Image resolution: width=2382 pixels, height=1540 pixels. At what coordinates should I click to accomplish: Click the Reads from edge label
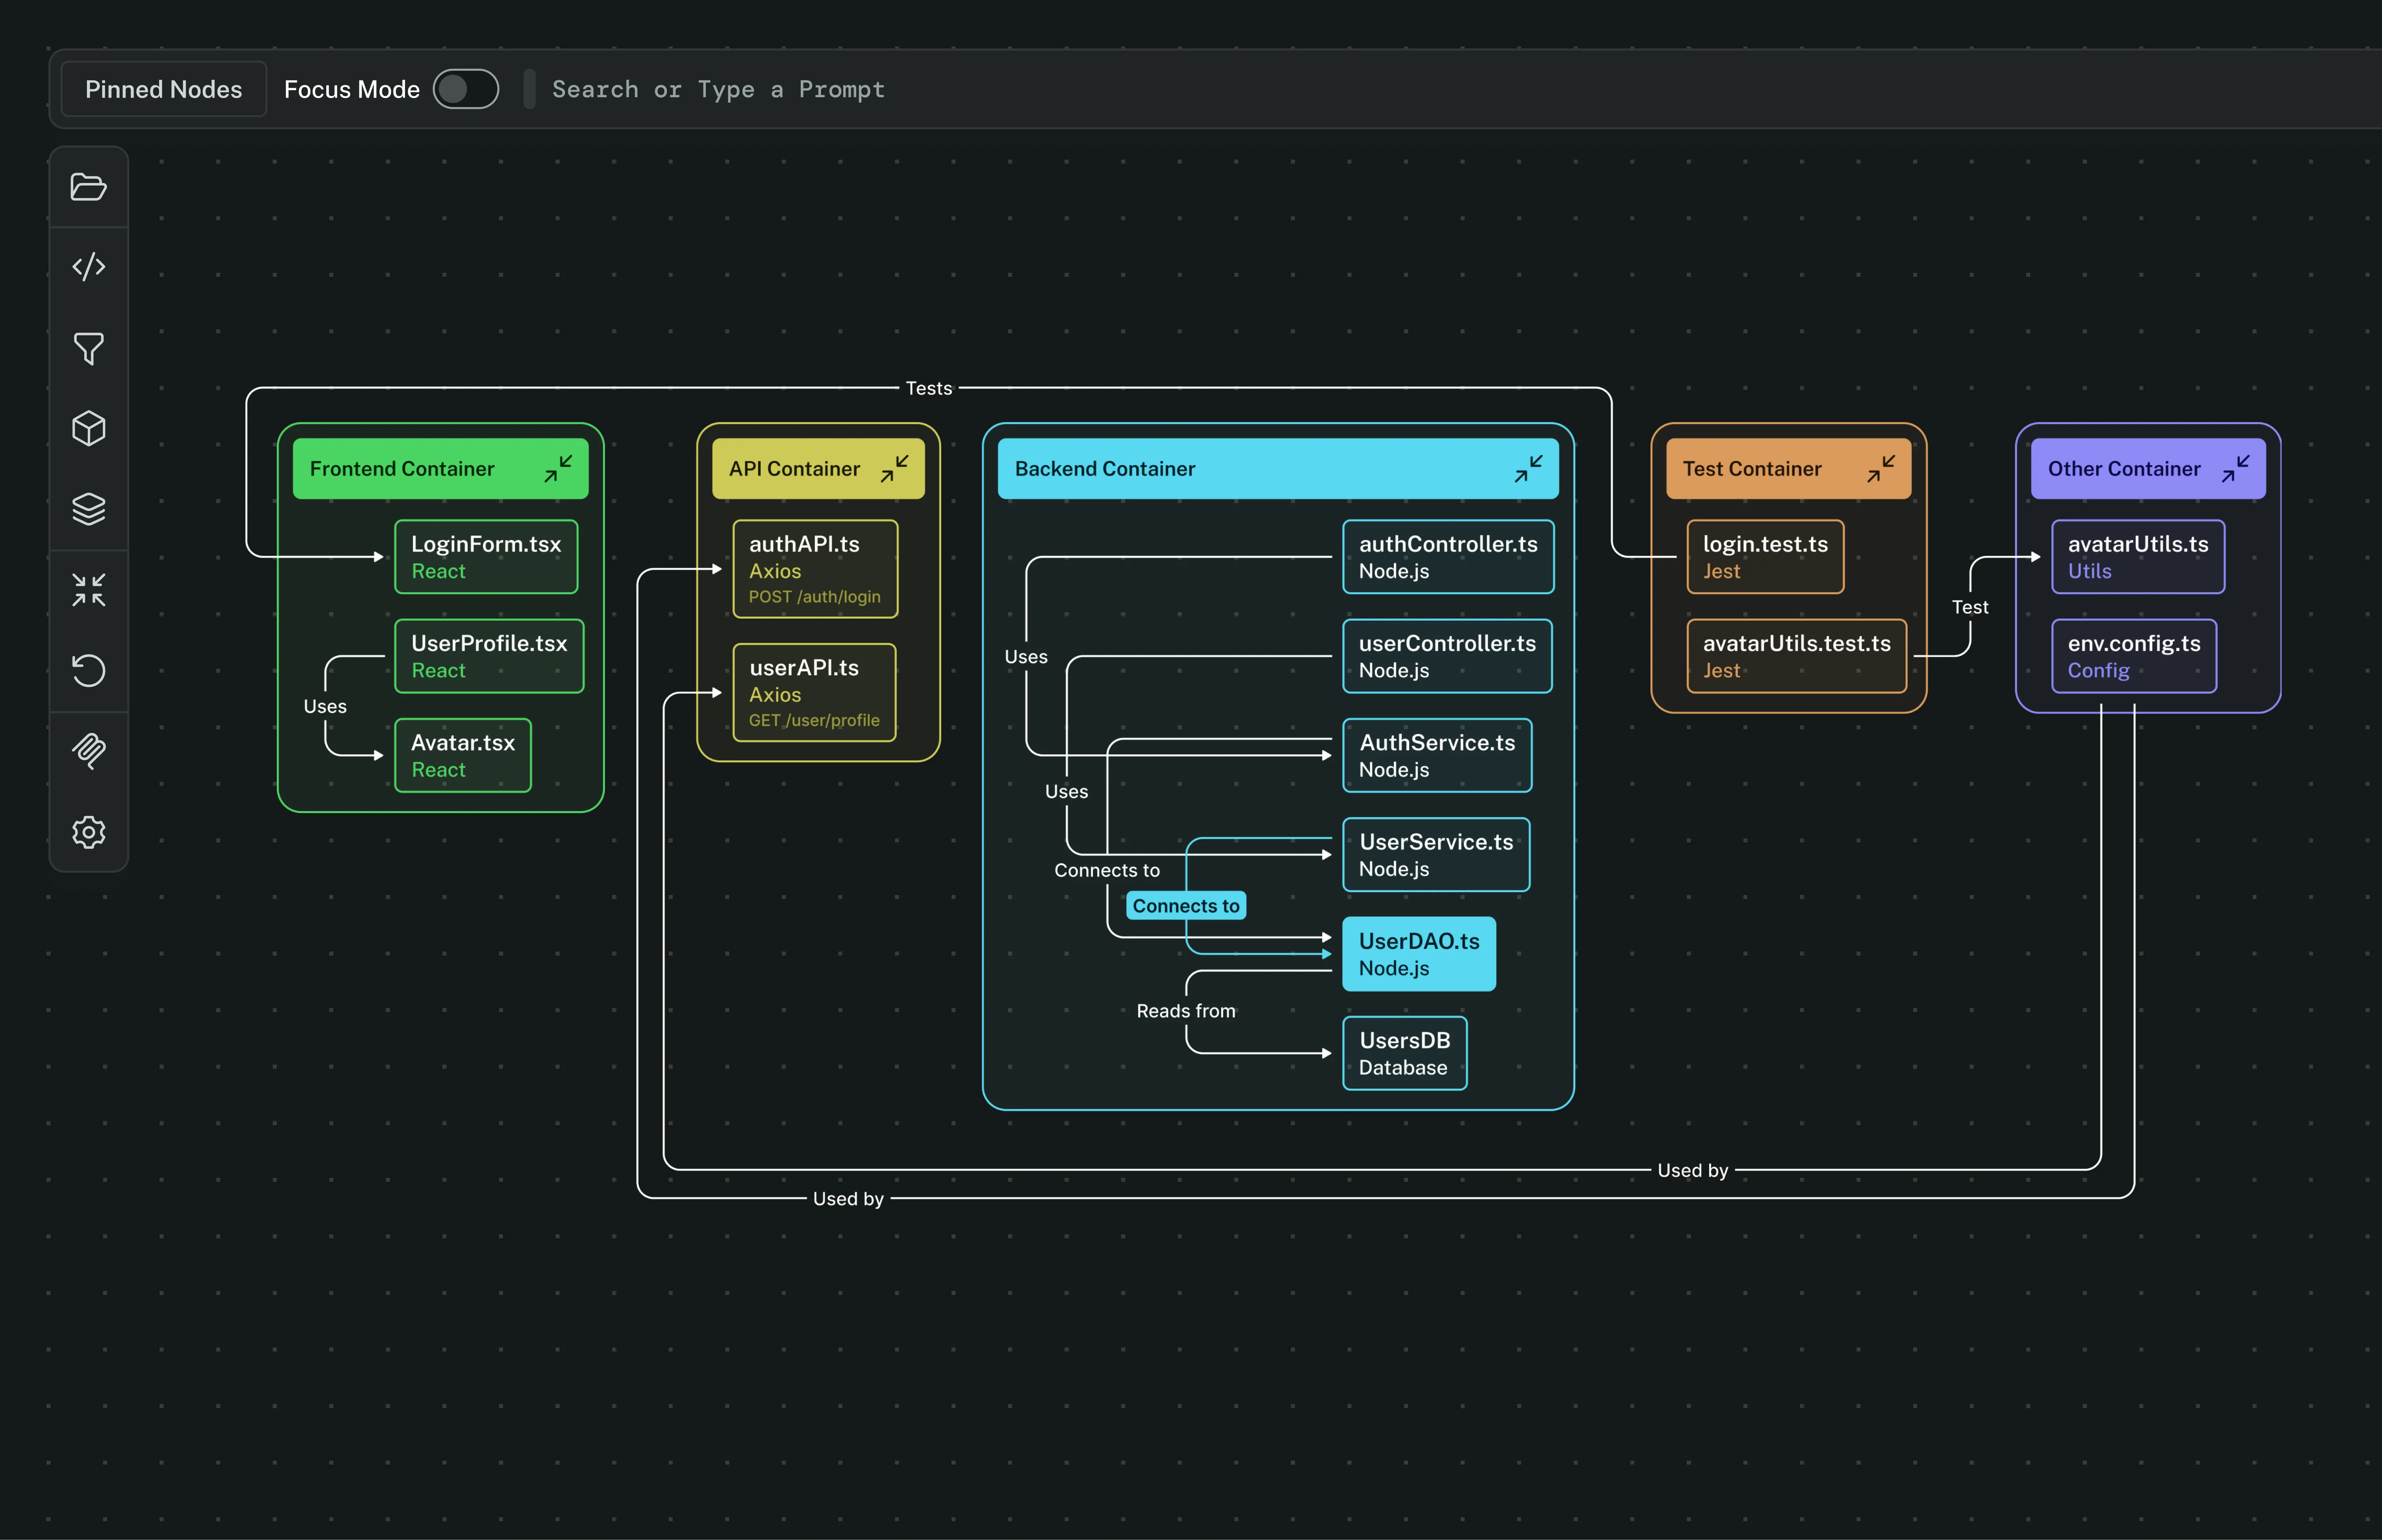(1186, 1011)
